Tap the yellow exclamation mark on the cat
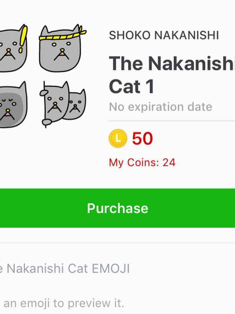The image size is (235, 314). point(23,38)
